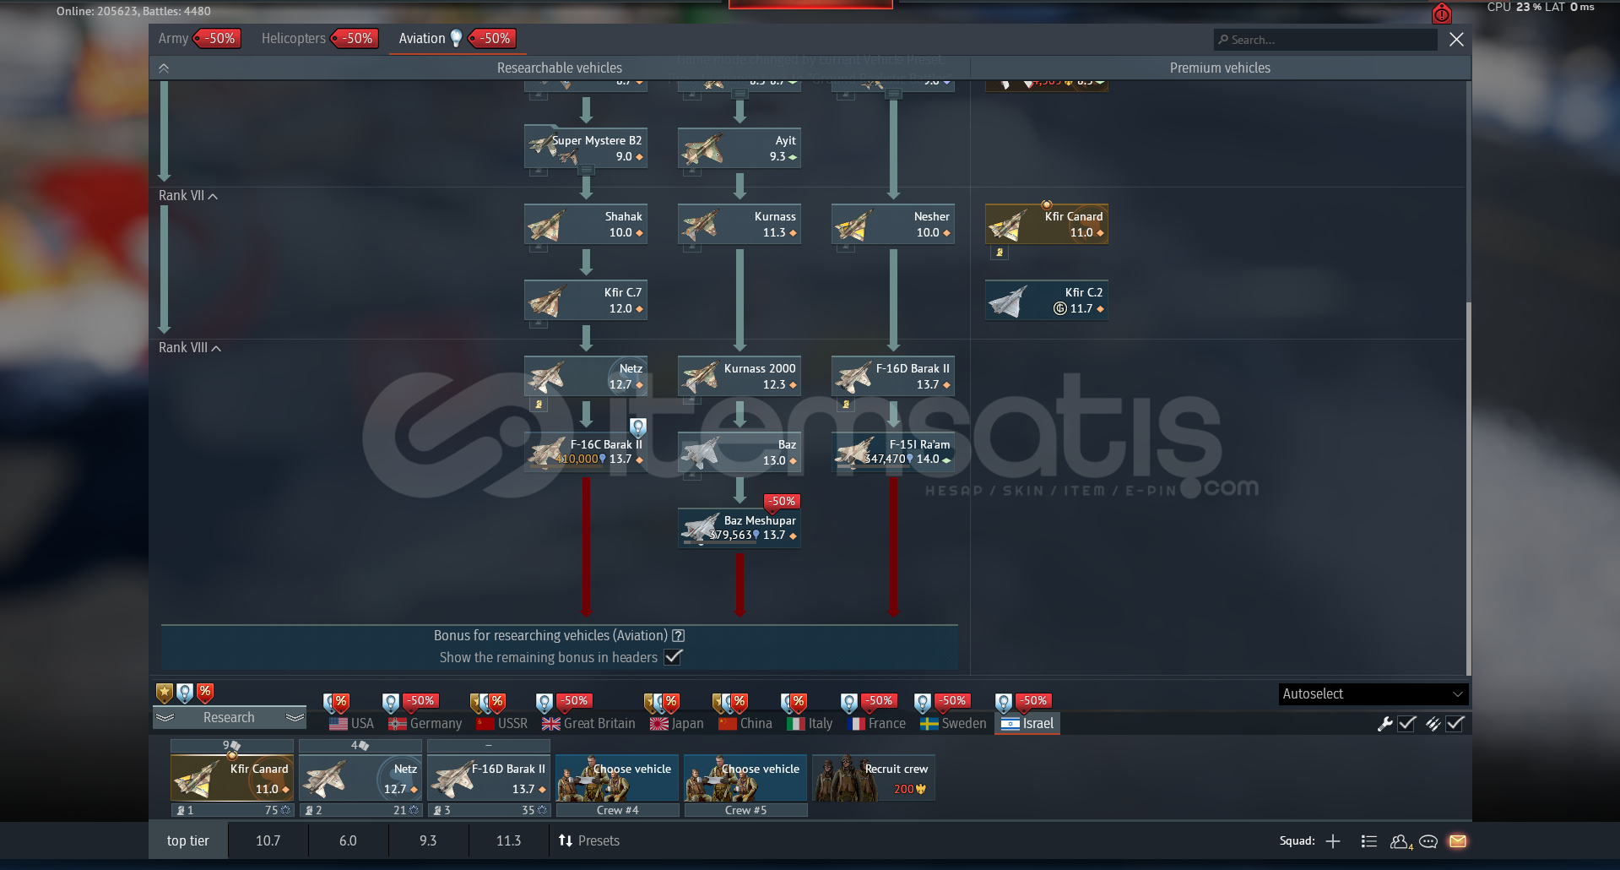Close the research tree window
The height and width of the screenshot is (870, 1620).
click(1456, 40)
